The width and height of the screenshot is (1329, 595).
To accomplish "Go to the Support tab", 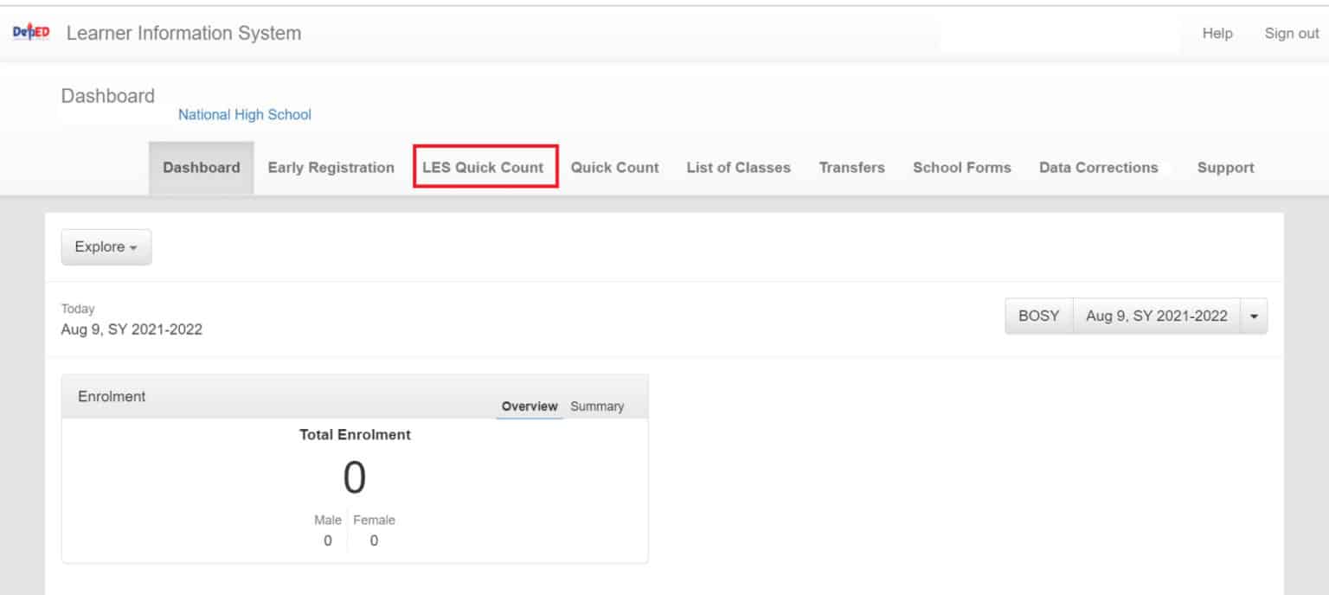I will click(1225, 168).
